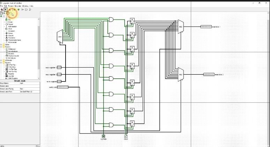Toggle the clock pin on canvas
Viewport: 270px width, 147px height.
[x=126, y=136]
